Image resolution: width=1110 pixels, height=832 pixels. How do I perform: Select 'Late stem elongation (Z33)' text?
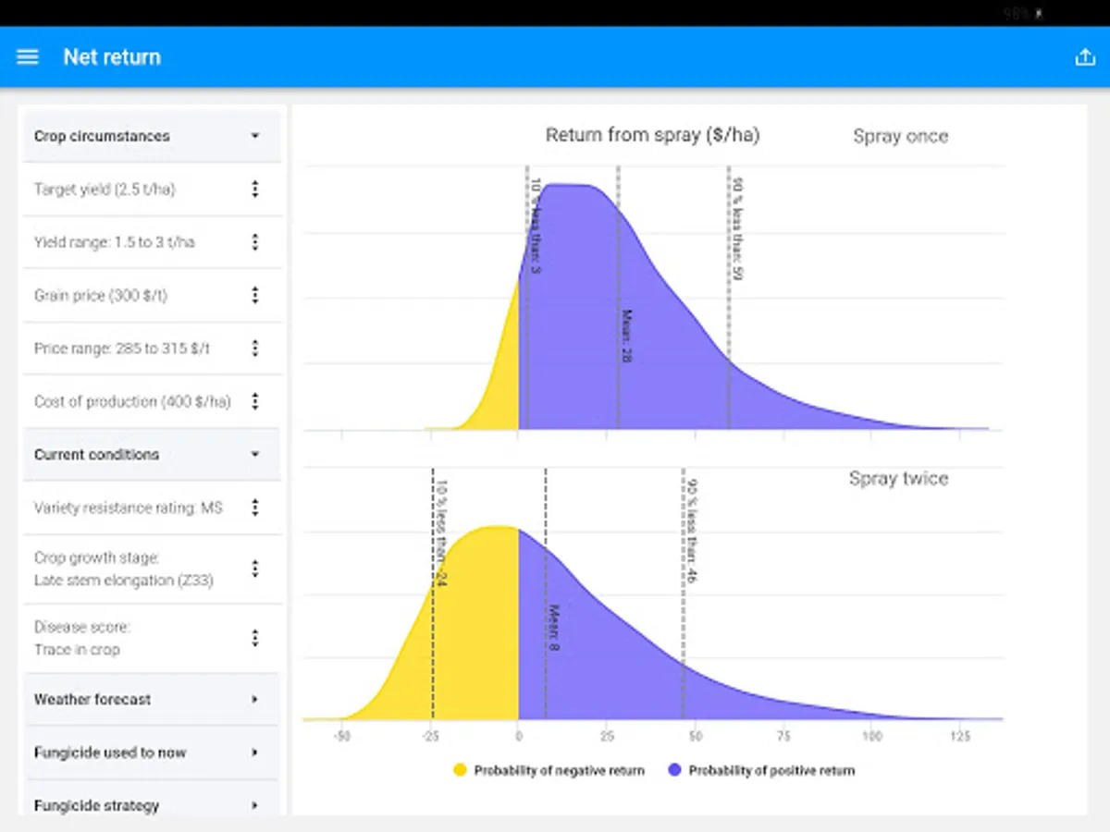(x=124, y=581)
